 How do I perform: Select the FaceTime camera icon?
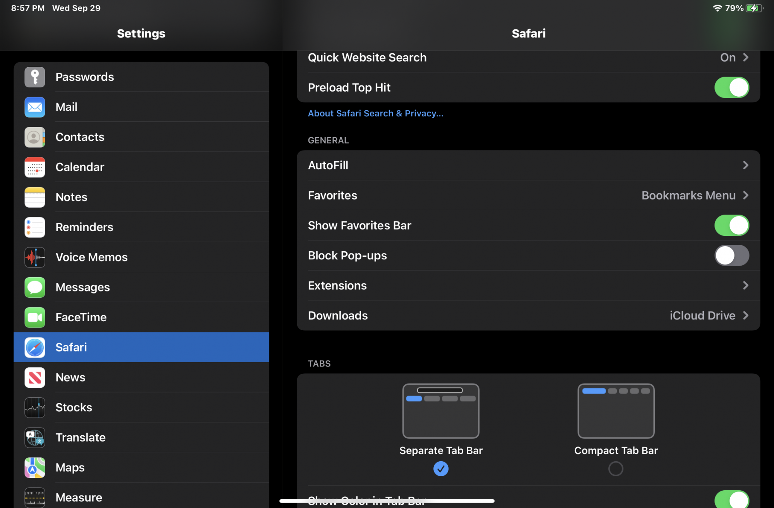(35, 317)
